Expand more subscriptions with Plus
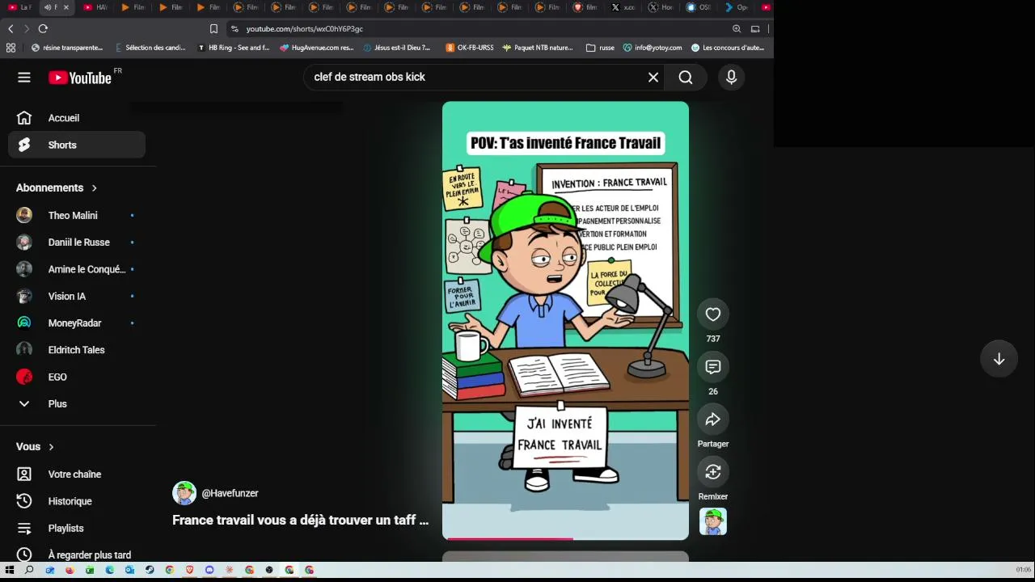The height and width of the screenshot is (582, 1035). pos(77,404)
